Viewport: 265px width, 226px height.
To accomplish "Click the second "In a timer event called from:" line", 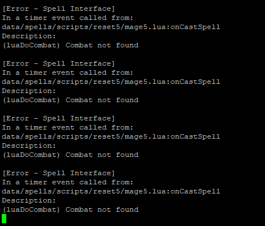I will click(68, 72).
